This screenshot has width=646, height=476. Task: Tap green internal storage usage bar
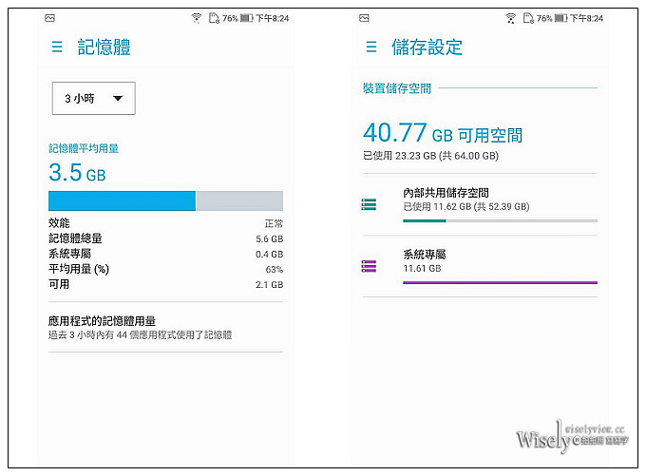coord(425,220)
